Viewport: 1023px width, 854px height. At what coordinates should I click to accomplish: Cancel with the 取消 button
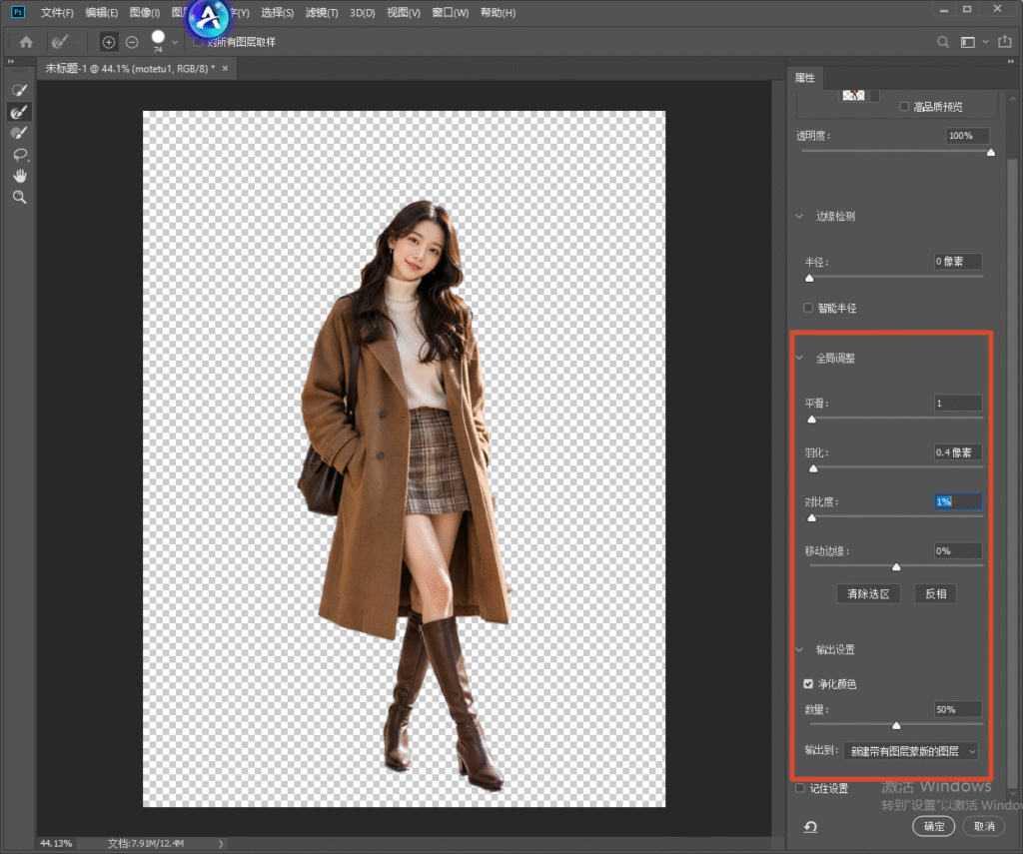(x=984, y=826)
